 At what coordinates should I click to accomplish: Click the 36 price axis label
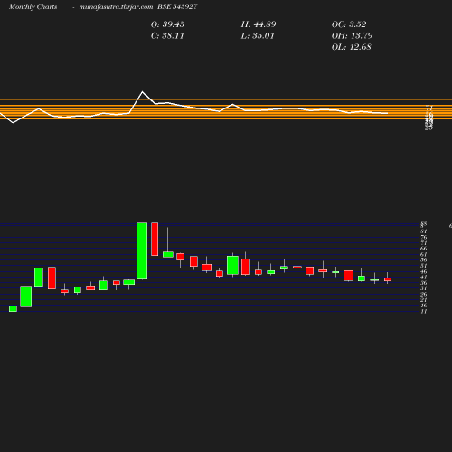(424, 283)
